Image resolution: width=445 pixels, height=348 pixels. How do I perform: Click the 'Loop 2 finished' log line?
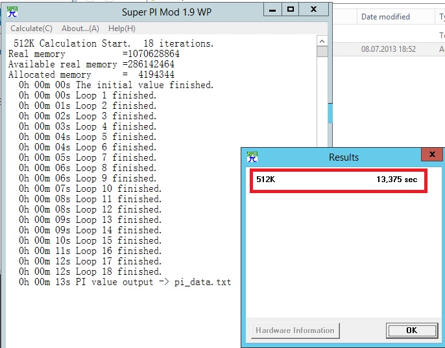[88, 106]
